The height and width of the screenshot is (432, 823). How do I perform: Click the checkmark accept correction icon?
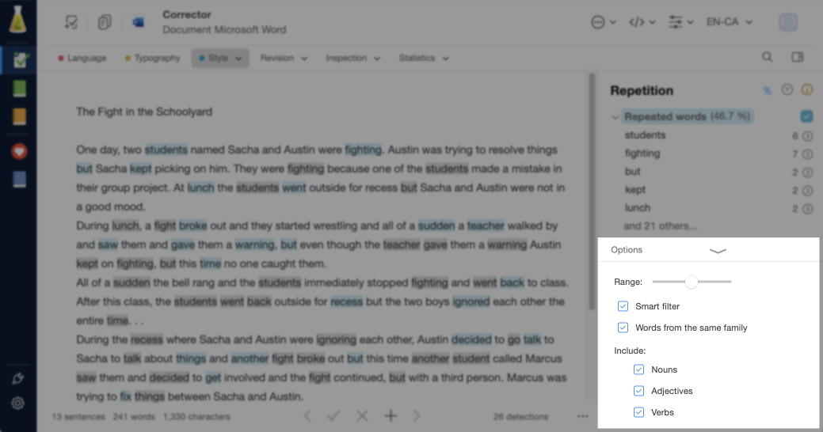click(334, 416)
